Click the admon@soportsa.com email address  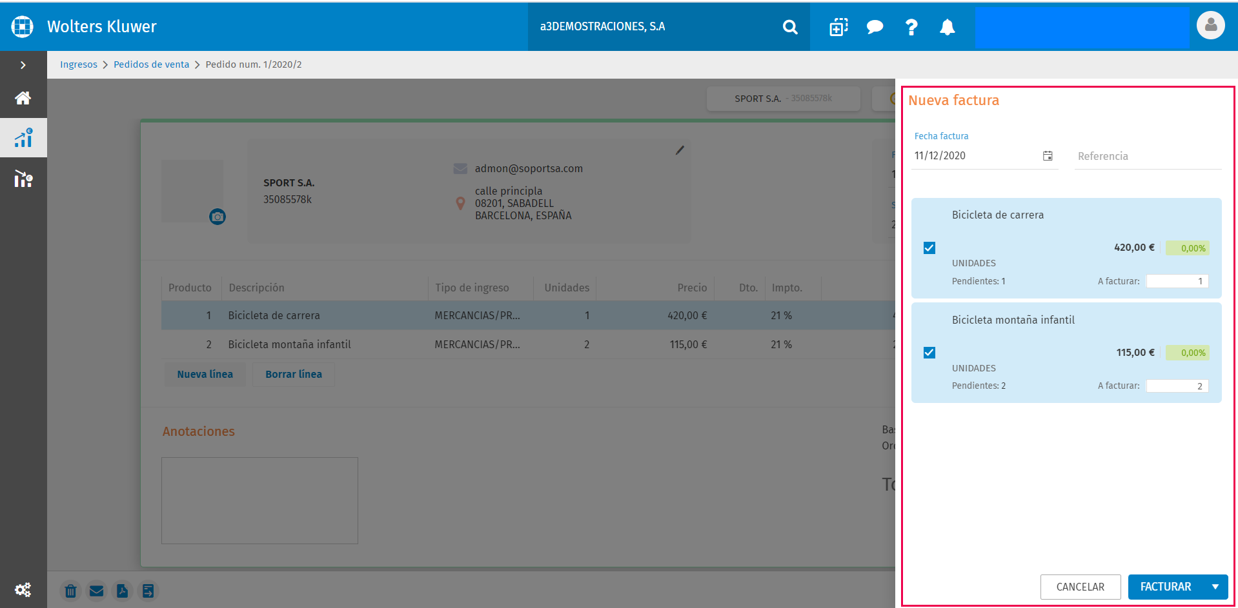tap(529, 168)
